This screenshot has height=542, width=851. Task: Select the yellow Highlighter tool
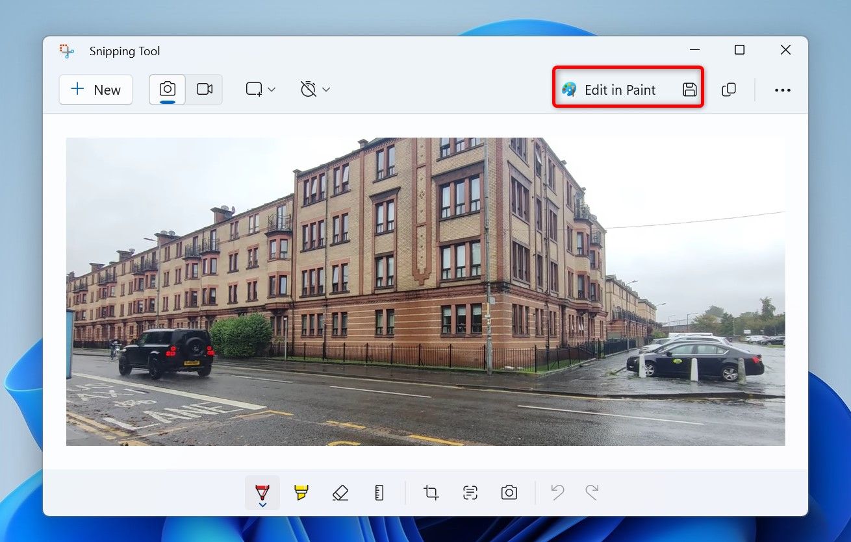tap(301, 493)
